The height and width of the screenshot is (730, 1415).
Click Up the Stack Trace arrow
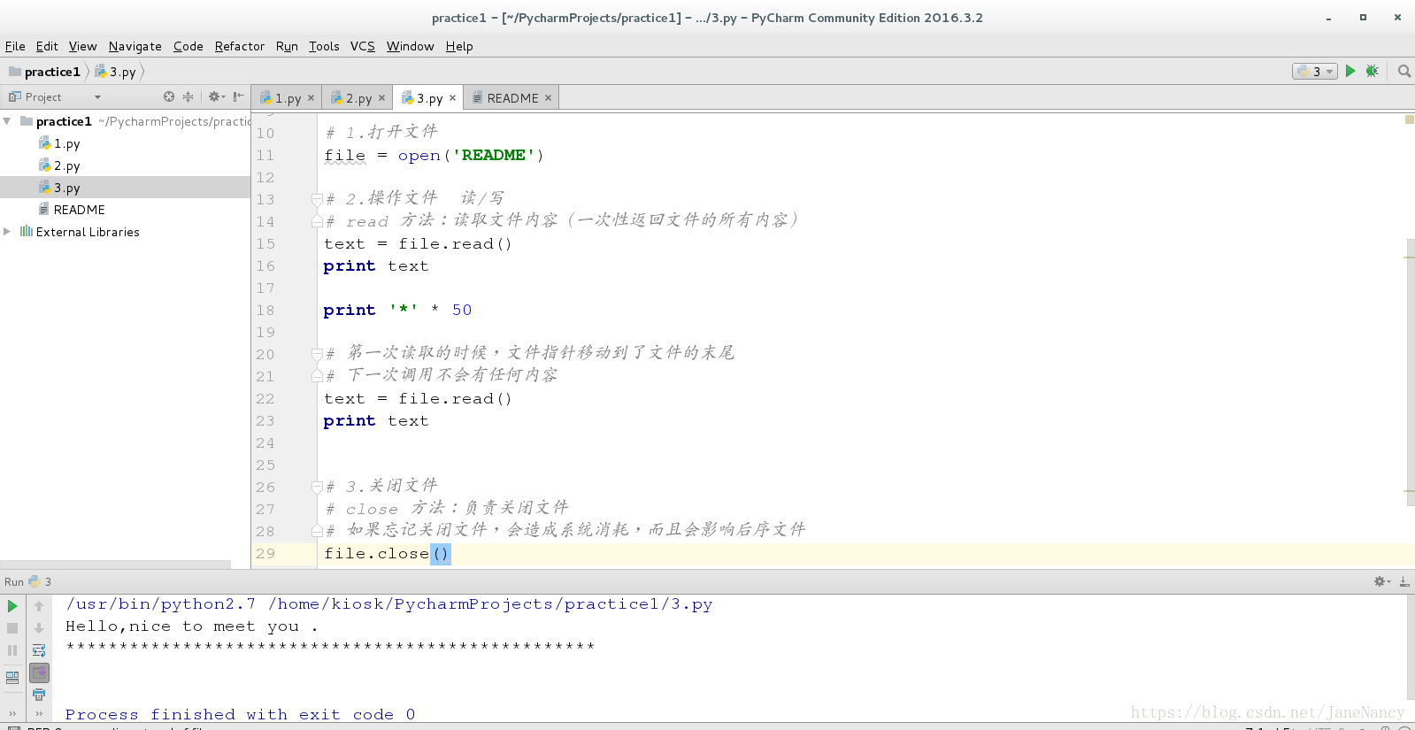(x=39, y=606)
